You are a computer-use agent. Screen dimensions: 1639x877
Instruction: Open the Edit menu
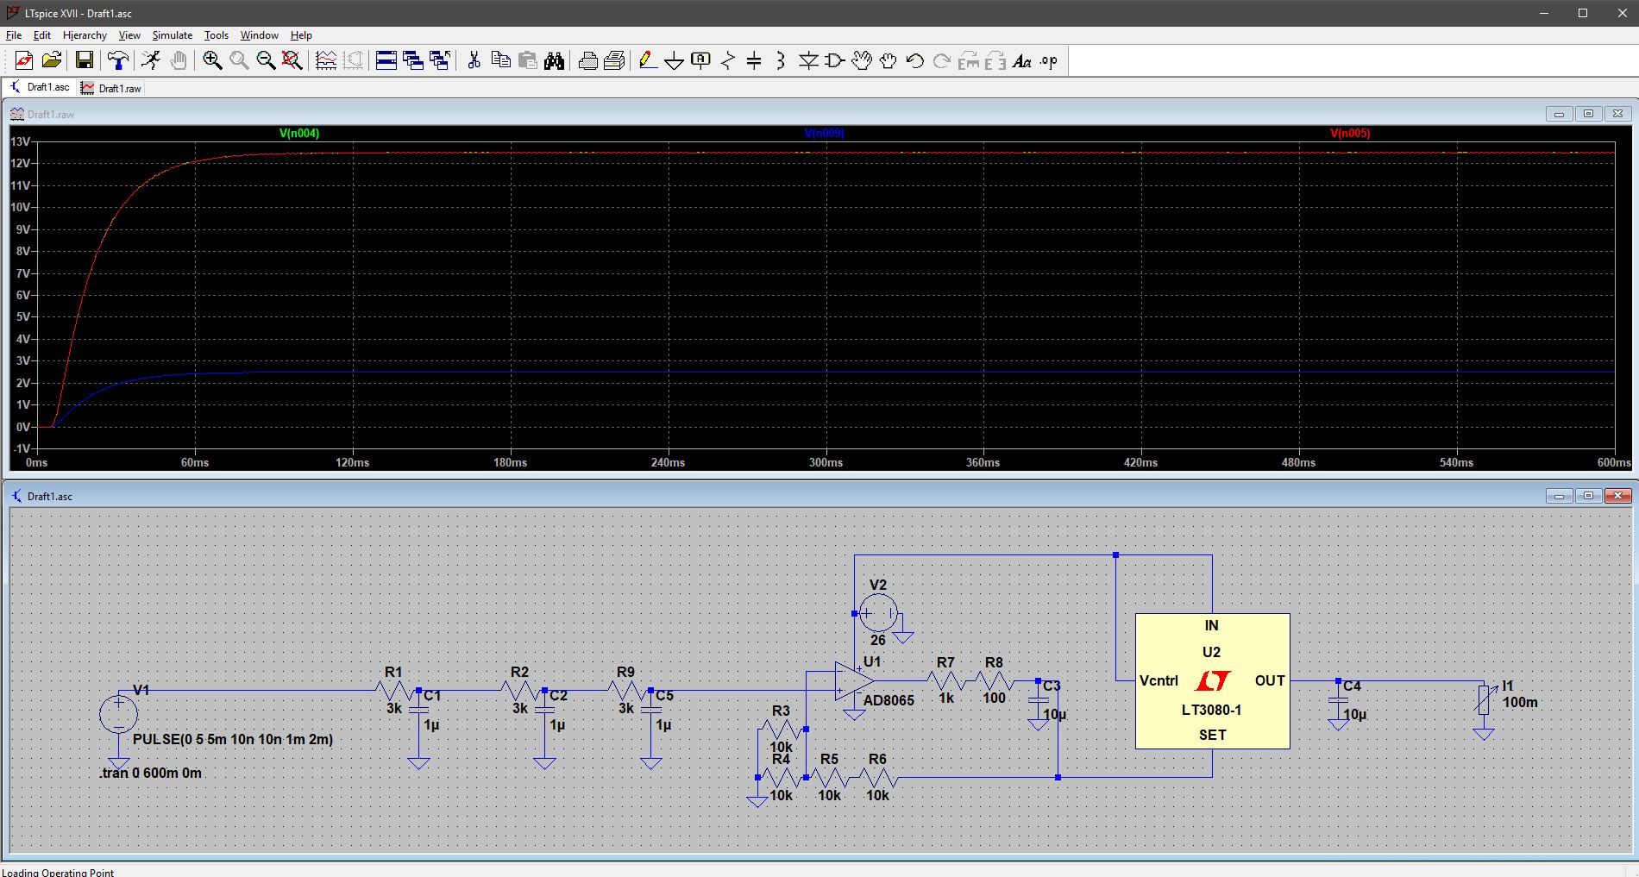(42, 35)
